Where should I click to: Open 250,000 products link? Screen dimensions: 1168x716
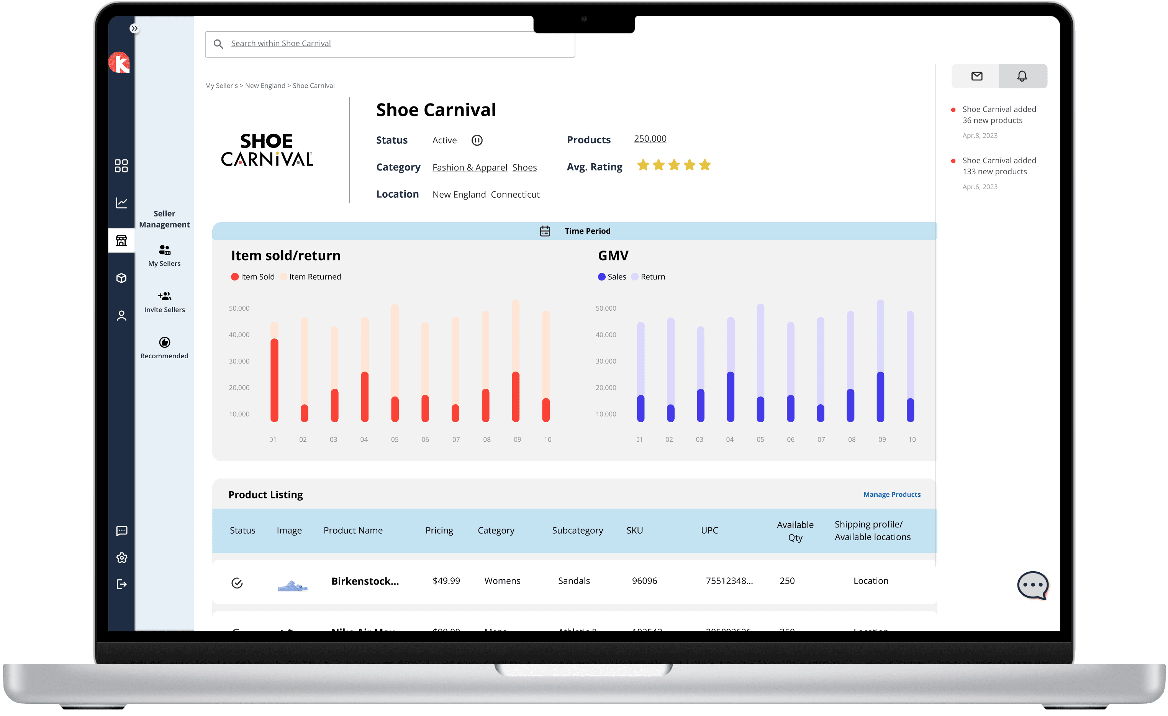tap(650, 138)
